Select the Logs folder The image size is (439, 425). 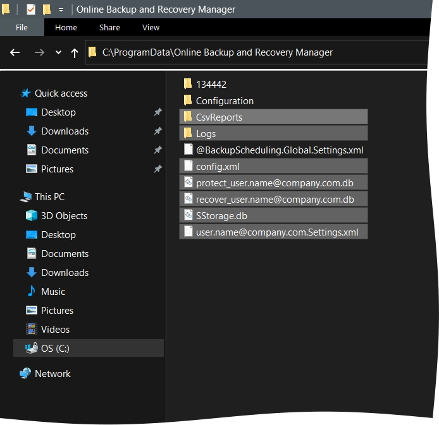coord(273,133)
